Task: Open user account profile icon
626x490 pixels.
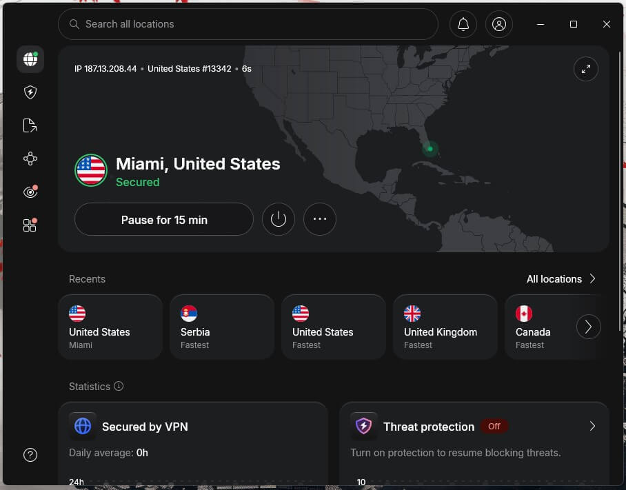Action: click(499, 24)
